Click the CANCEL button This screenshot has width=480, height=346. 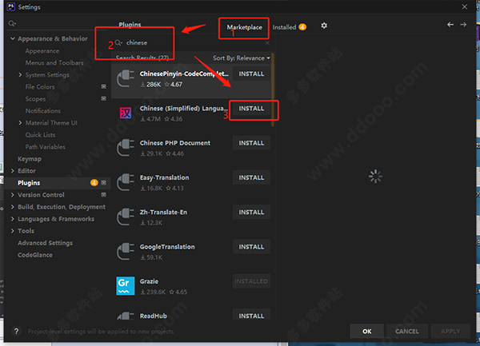407,332
